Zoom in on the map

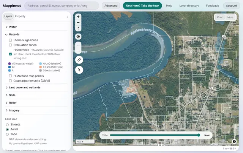pos(78,17)
